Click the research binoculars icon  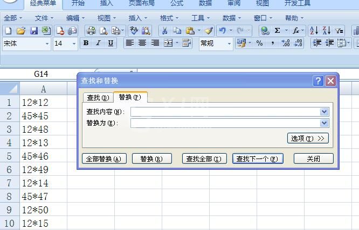pos(146,31)
